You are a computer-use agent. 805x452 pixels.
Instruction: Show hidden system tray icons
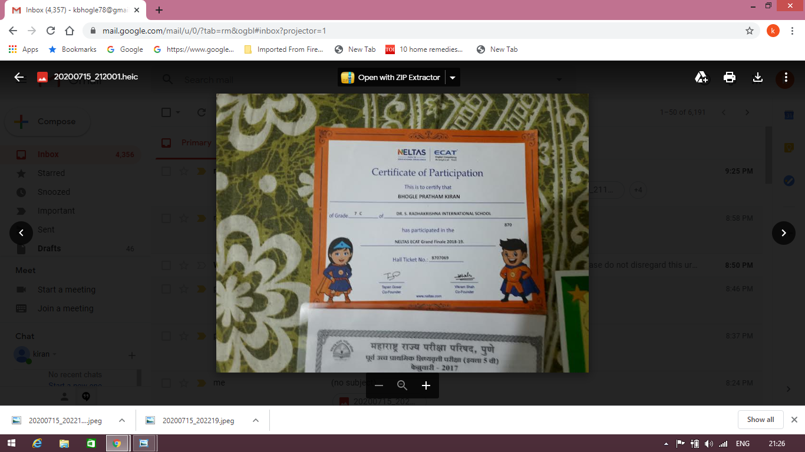[x=667, y=444]
